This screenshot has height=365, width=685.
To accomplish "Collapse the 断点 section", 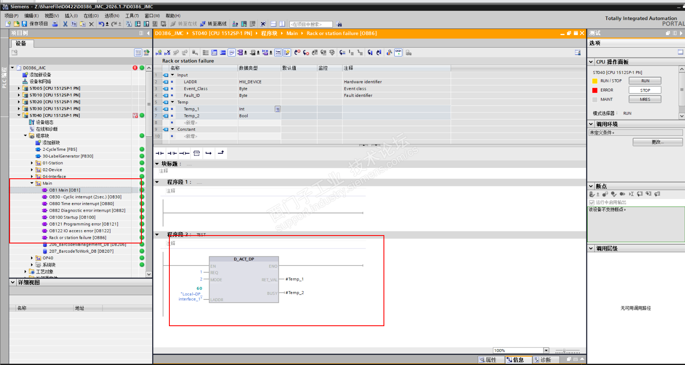I will pyautogui.click(x=591, y=186).
